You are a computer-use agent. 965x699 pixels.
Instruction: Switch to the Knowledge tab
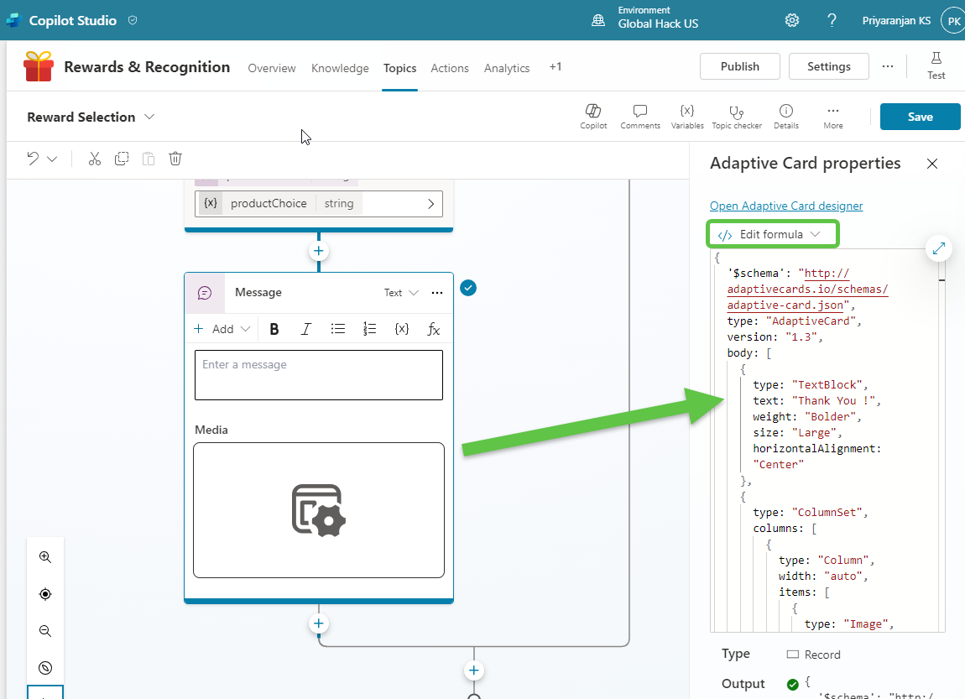point(340,68)
